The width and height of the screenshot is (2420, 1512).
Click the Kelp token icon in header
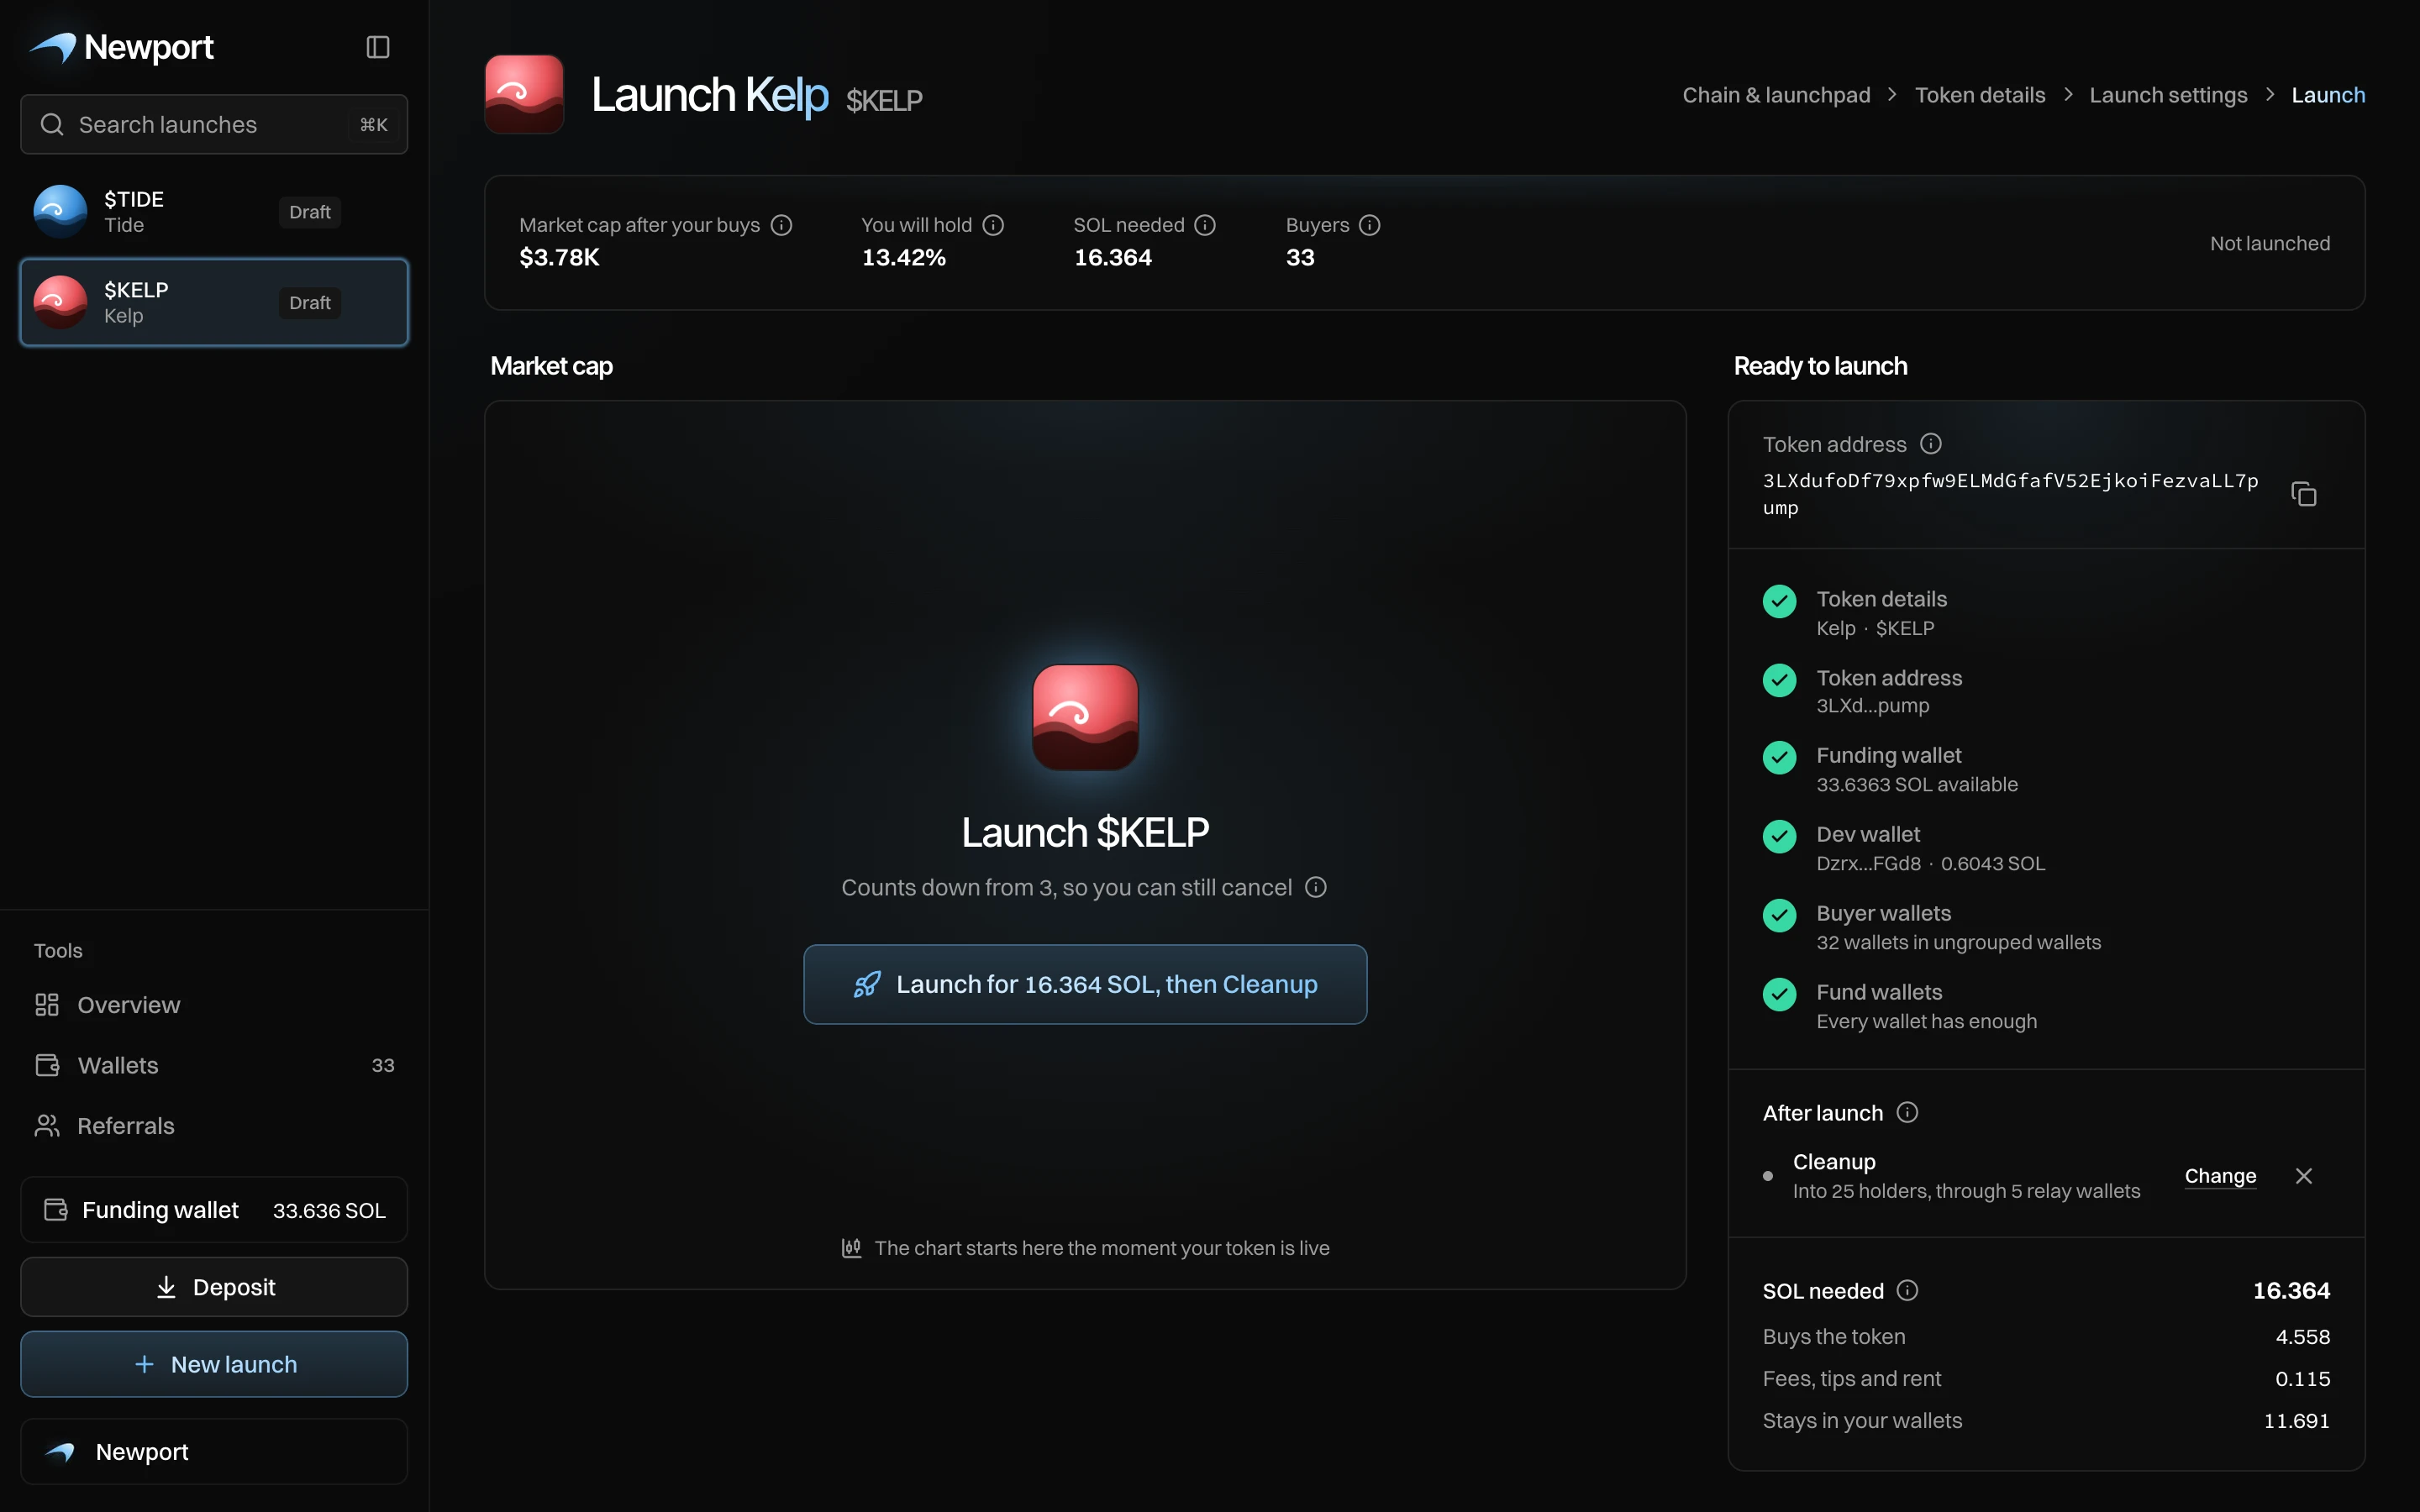click(524, 94)
